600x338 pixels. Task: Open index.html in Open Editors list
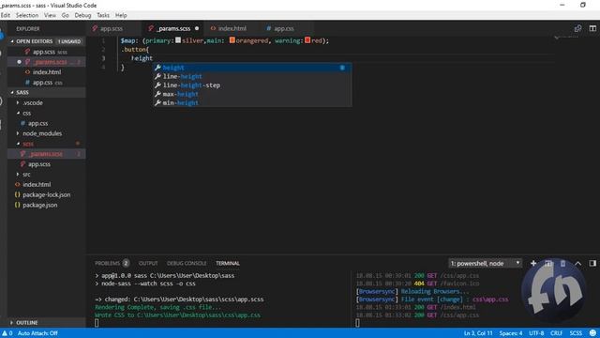47,72
